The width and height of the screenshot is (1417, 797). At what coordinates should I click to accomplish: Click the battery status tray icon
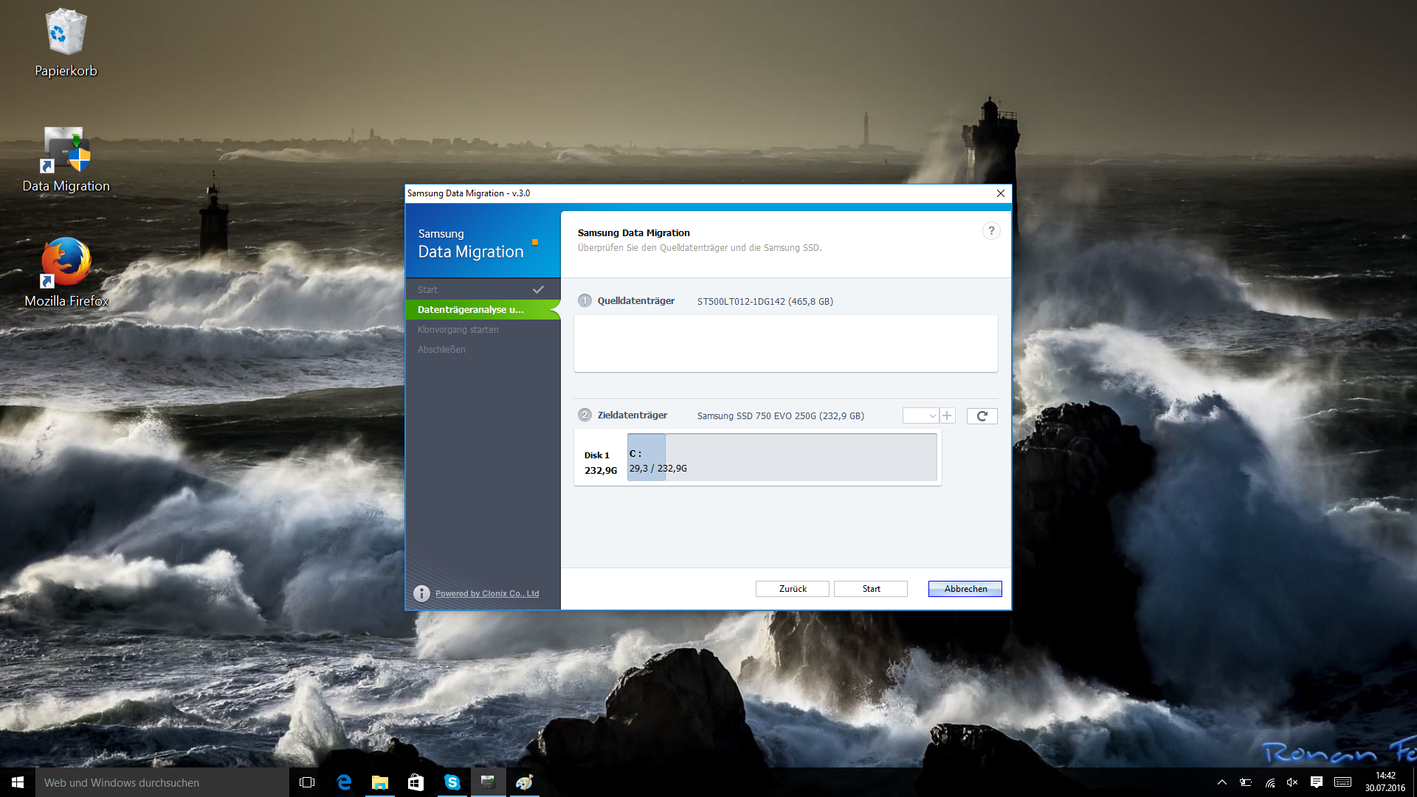[1246, 782]
